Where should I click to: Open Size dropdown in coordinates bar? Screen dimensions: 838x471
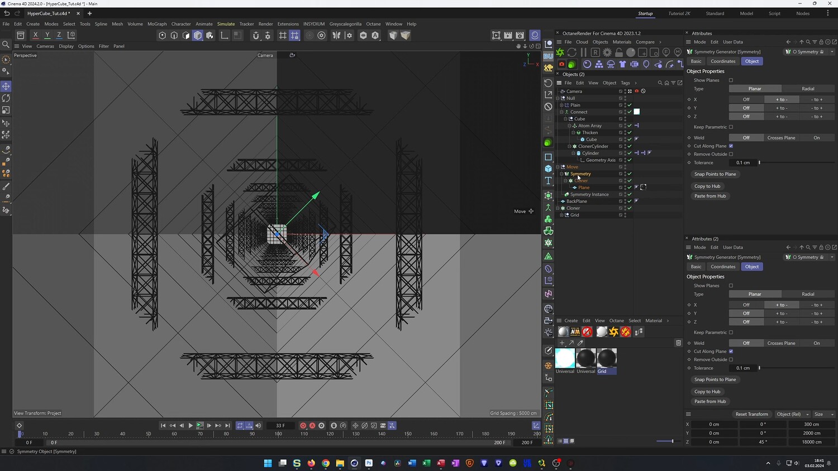tap(823, 414)
